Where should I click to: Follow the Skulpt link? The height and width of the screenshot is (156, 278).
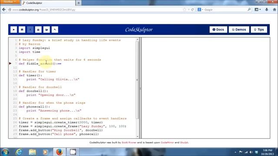[x=184, y=143]
